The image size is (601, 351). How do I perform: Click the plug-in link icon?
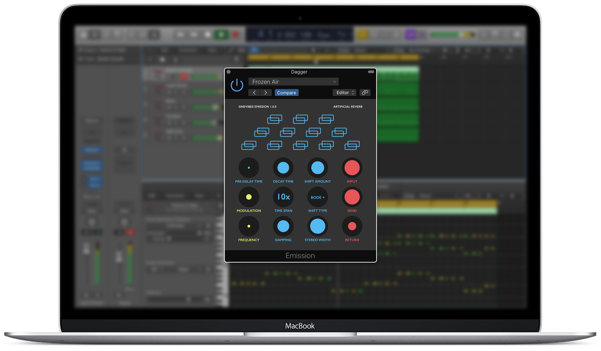(x=365, y=92)
